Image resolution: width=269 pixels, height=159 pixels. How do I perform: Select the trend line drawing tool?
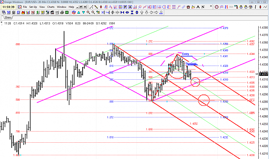pos(91,7)
